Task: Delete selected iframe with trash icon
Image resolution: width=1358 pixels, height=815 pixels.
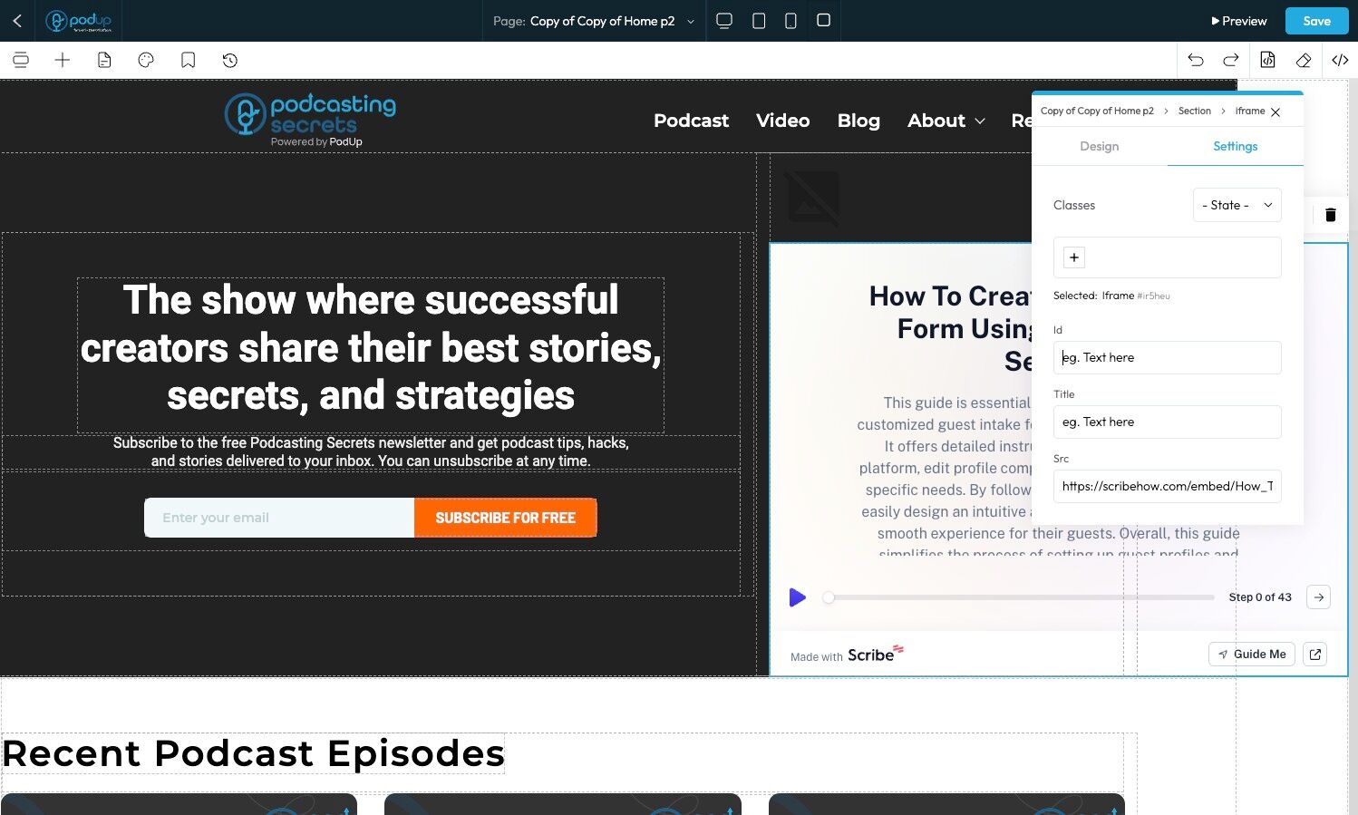Action: 1331,215
